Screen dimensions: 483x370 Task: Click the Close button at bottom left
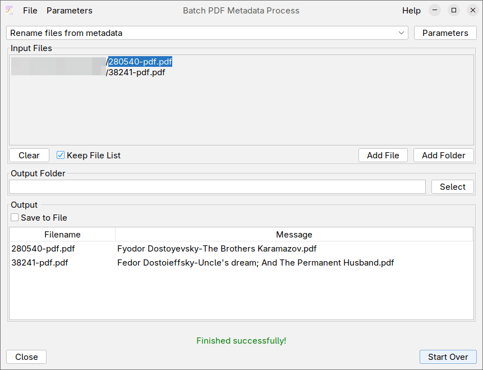(x=26, y=357)
